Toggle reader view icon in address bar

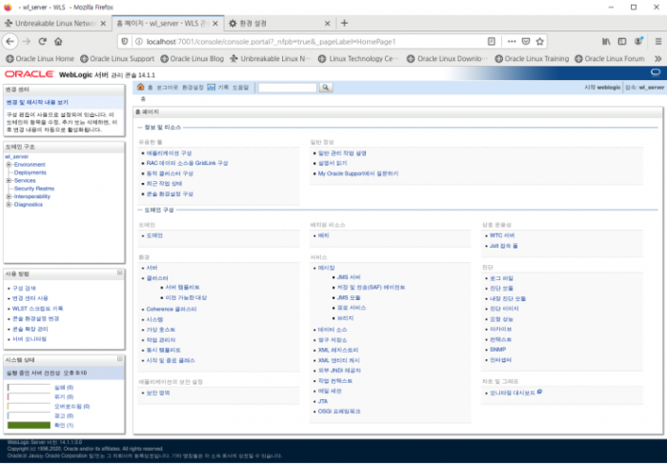(492, 41)
